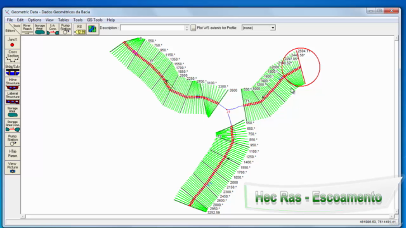406x228 pixels.
Task: Click the Description up stepper arrow
Action: click(x=187, y=26)
